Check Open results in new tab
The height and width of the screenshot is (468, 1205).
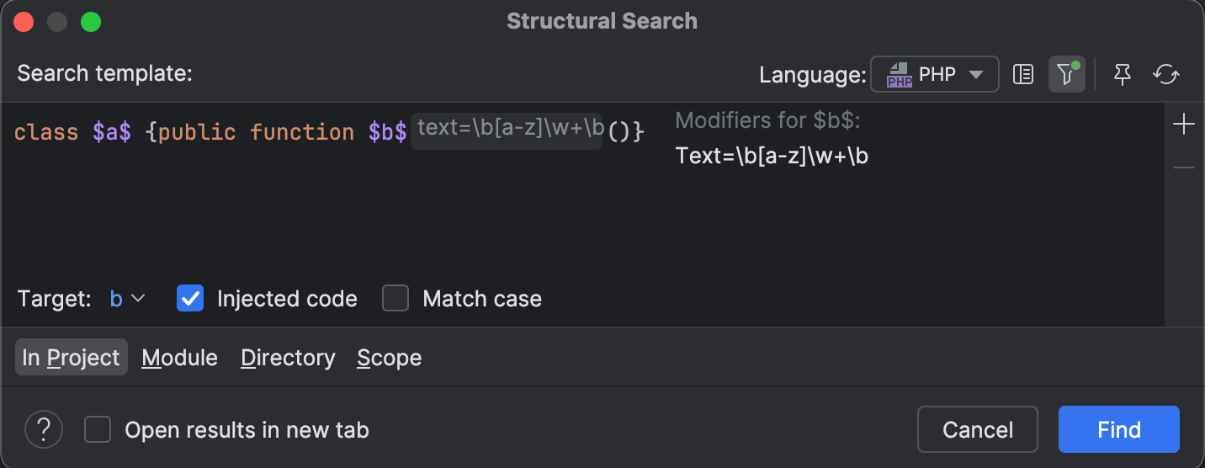(x=98, y=430)
